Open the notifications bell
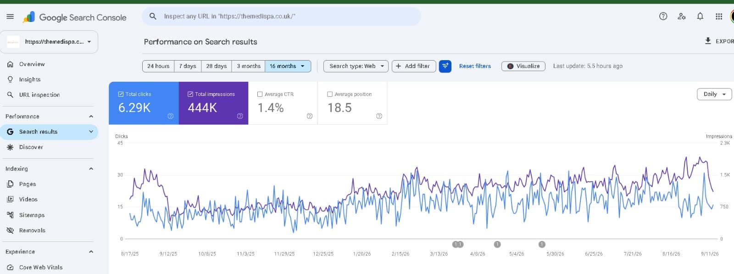Screen dimensions: 734x274 [x=700, y=17]
